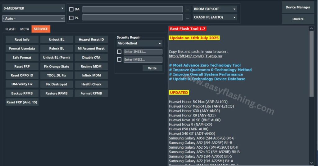This screenshot has width=318, height=166.
Task: Click Format Userdata button
Action: pyautogui.click(x=22, y=49)
